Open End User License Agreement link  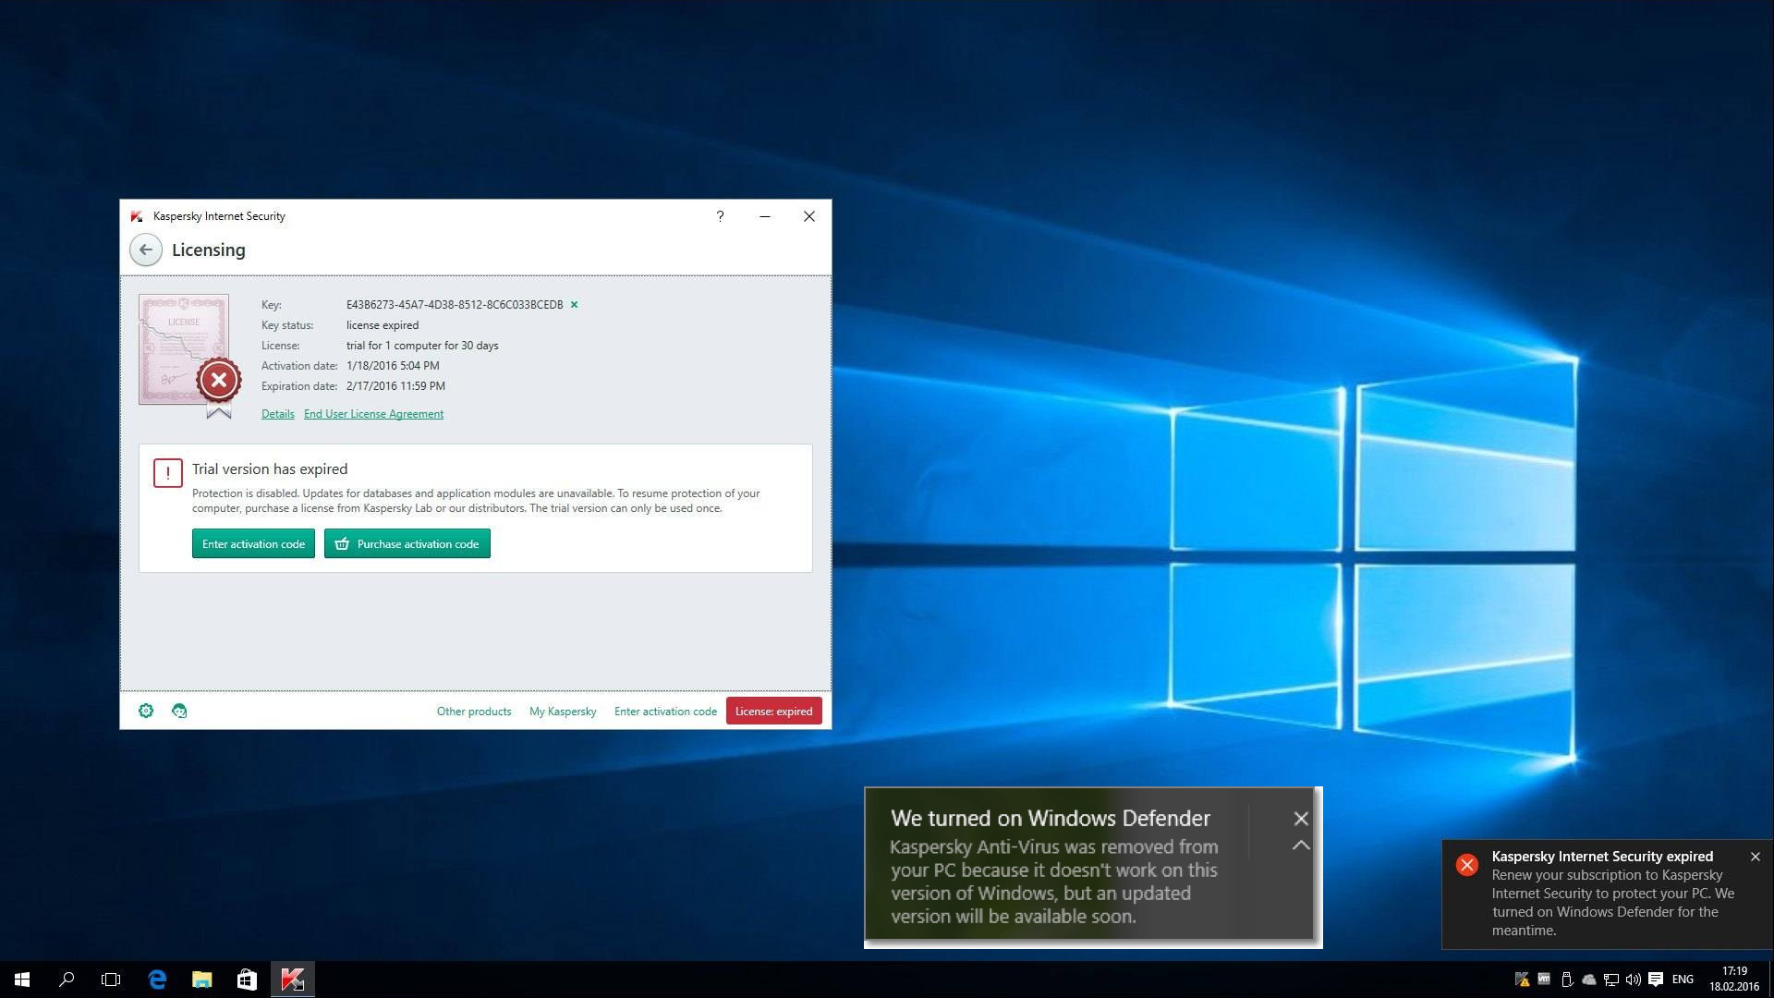[x=373, y=414]
